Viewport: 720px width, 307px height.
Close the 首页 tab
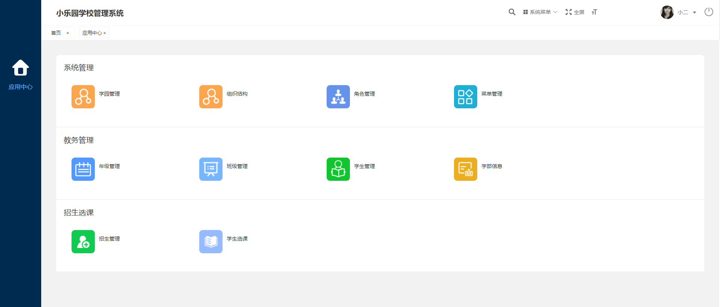click(x=68, y=33)
